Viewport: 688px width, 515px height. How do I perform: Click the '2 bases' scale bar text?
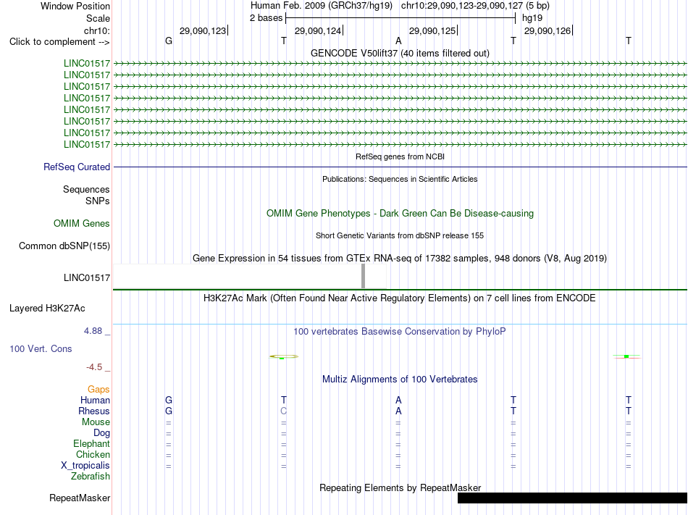click(x=266, y=18)
